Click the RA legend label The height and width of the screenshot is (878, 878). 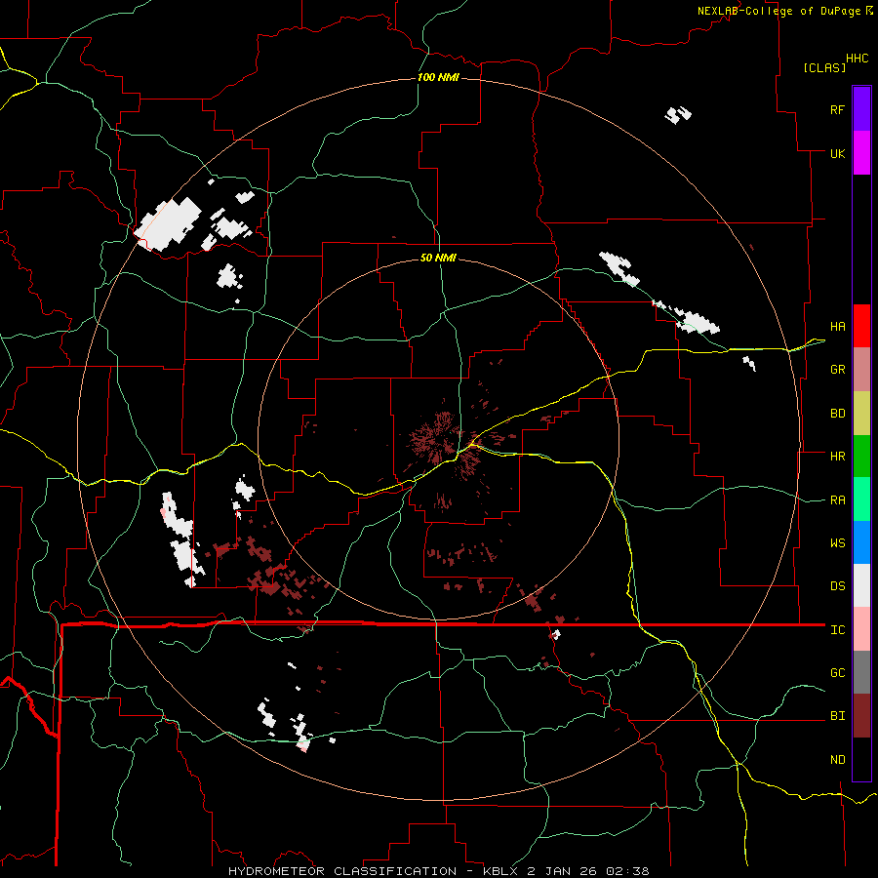coord(838,500)
